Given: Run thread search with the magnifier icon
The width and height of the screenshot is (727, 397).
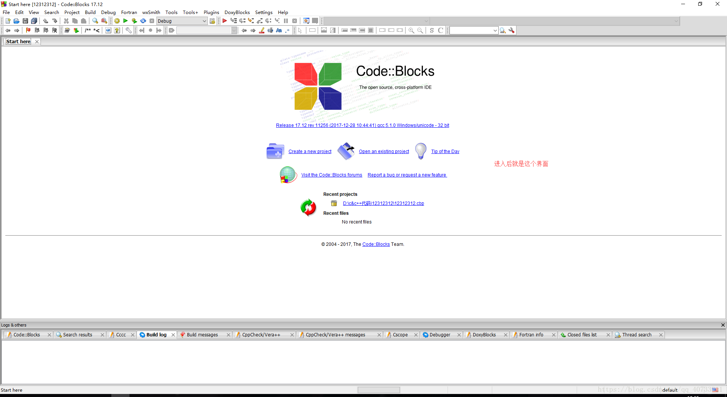Looking at the screenshot, I should pyautogui.click(x=503, y=30).
